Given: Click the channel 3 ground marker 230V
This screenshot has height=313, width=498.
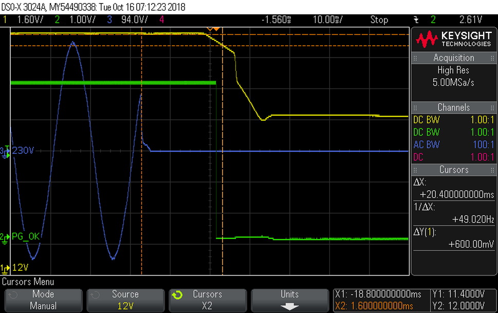Looking at the screenshot, I should point(5,152).
